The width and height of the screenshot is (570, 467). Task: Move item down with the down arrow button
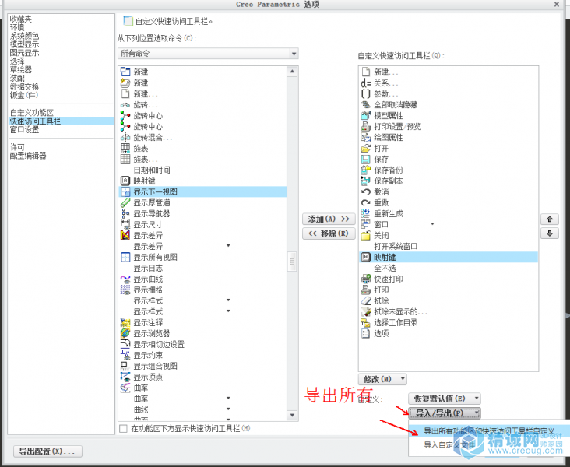click(x=549, y=233)
